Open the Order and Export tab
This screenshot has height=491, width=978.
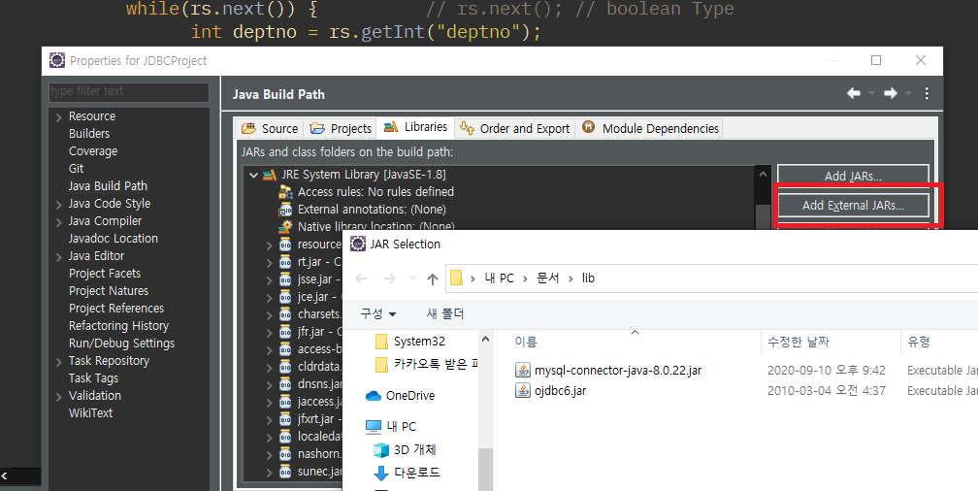tap(514, 128)
